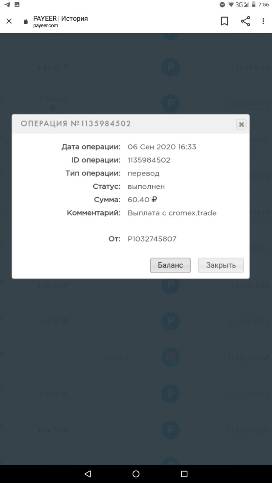Screen dimensions: 272x483
Task: Tap the red payment system icon row
Action: tap(171, 358)
